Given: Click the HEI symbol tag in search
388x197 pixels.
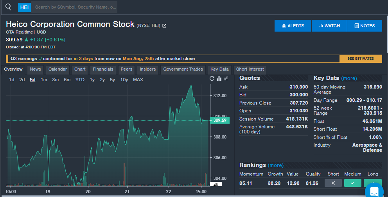Looking at the screenshot, I should (24, 7).
